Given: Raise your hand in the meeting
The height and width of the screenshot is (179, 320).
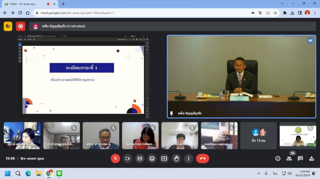Looking at the screenshot, I should (x=176, y=158).
